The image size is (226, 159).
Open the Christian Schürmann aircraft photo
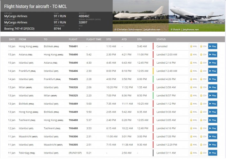pos(140,16)
